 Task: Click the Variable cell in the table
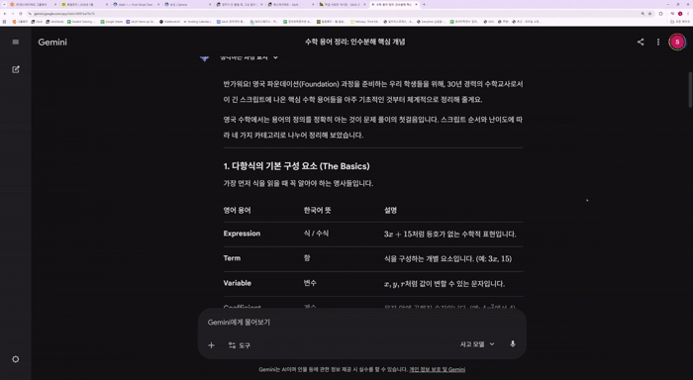click(x=237, y=283)
